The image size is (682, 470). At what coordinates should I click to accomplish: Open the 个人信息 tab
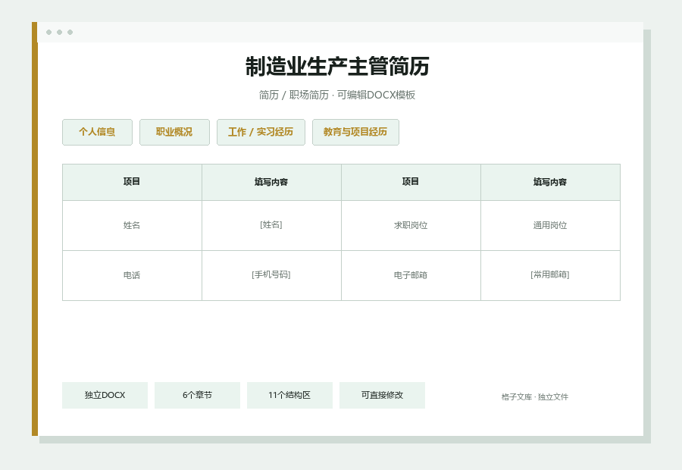pos(98,133)
